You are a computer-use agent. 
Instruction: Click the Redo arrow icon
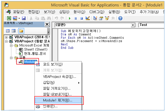pos(62,18)
